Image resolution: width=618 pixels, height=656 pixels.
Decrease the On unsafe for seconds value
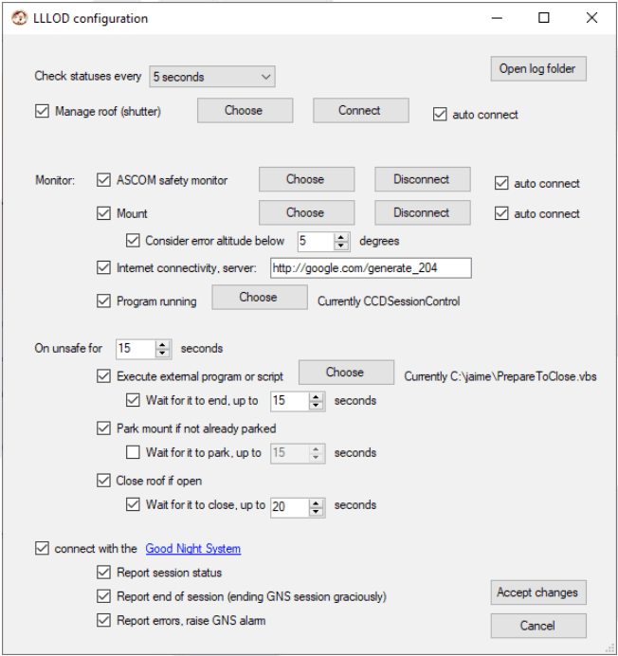[162, 353]
